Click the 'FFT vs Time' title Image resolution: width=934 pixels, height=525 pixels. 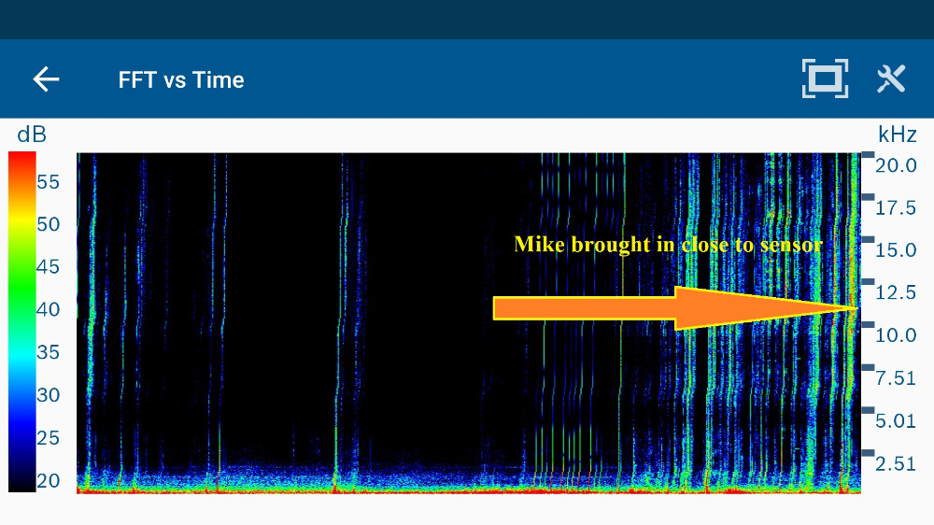click(181, 80)
